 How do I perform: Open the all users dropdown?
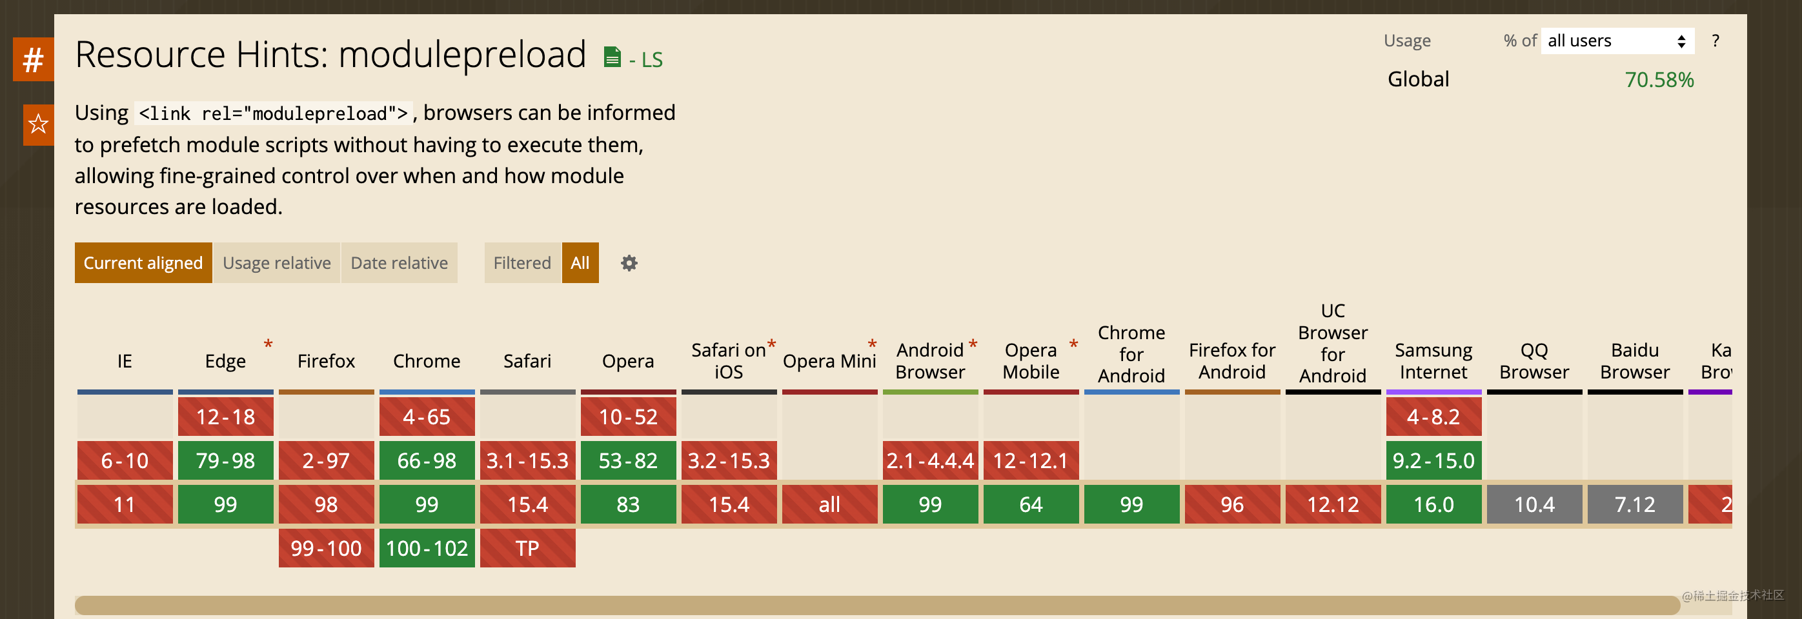tap(1617, 41)
